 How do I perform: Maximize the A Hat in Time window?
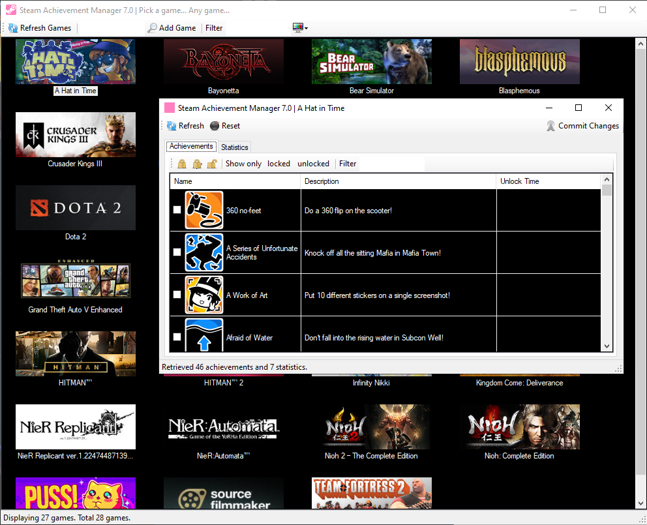(x=579, y=108)
